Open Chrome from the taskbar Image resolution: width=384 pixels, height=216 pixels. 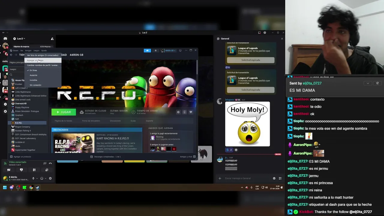[x=31, y=188]
